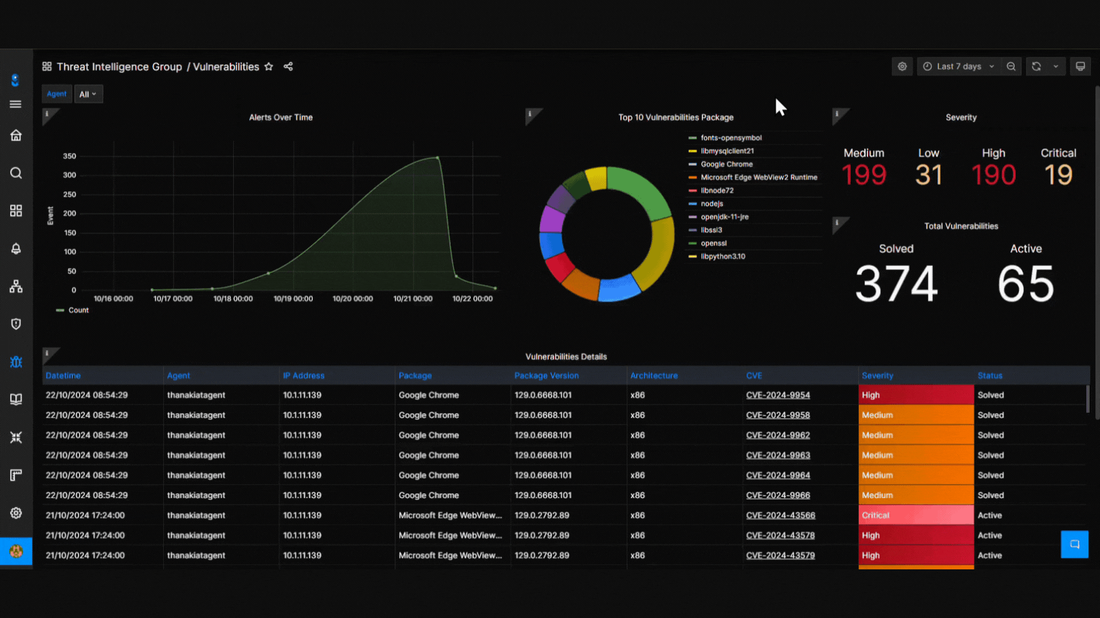Viewport: 1100px width, 618px height.
Task: Star the Vulnerabilities dashboard as favorite
Action: (269, 66)
